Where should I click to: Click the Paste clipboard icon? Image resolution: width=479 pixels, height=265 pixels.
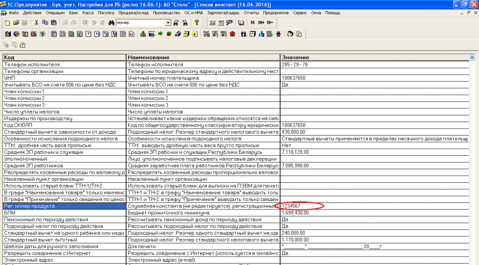pyautogui.click(x=53, y=22)
